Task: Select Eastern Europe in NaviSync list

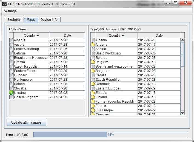Action: coord(47,71)
